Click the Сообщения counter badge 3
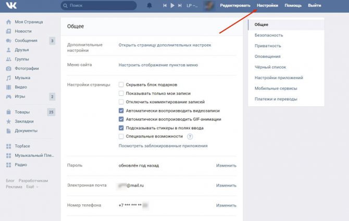349x221 pixels. (x=52, y=41)
